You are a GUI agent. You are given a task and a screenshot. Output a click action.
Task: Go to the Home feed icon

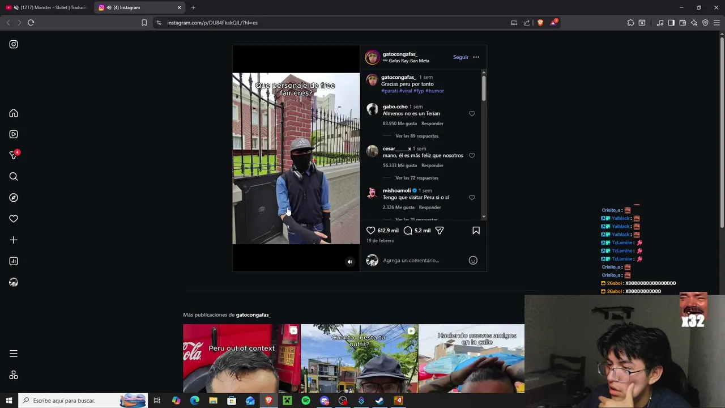(14, 113)
